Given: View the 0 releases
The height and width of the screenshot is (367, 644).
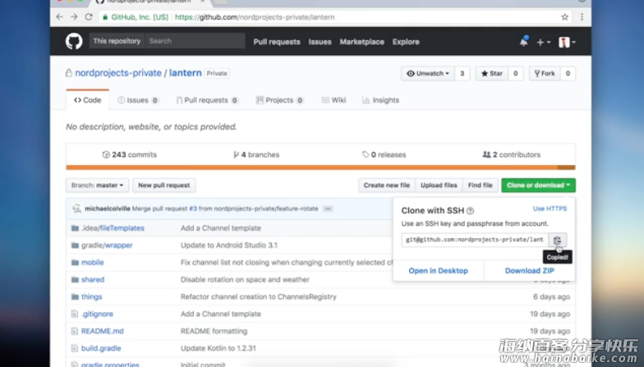Looking at the screenshot, I should (384, 154).
